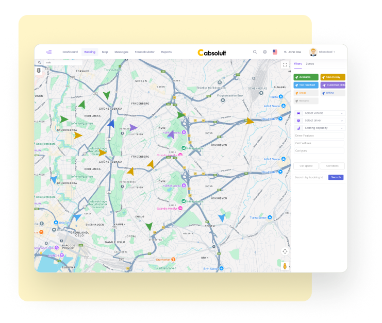
Task: Click the Tveita Senter shopping pin
Action: pyautogui.click(x=270, y=217)
